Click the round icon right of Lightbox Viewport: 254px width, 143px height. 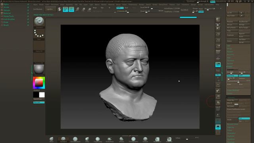click(x=60, y=9)
